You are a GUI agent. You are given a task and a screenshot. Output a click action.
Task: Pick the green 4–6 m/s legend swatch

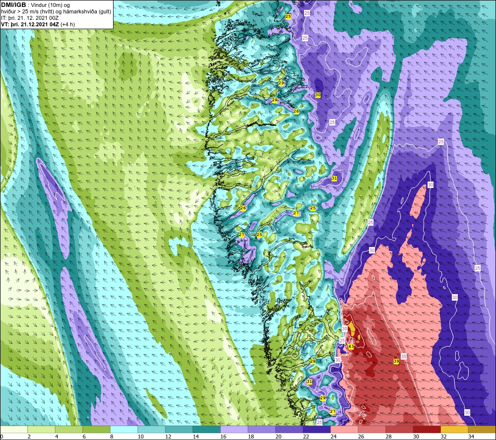coord(69,429)
